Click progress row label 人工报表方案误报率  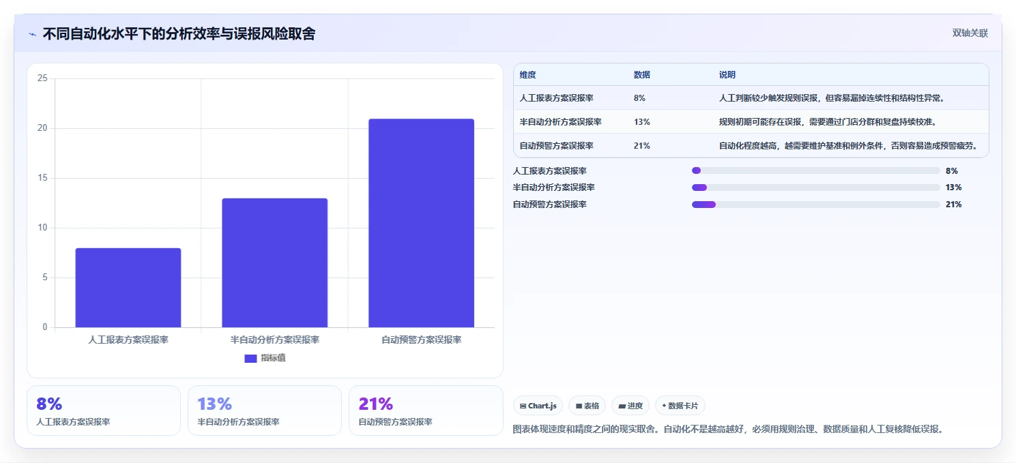click(550, 171)
